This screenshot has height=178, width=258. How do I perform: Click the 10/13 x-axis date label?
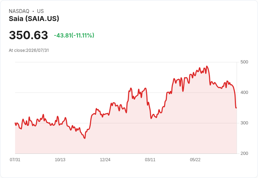[x=60, y=159]
